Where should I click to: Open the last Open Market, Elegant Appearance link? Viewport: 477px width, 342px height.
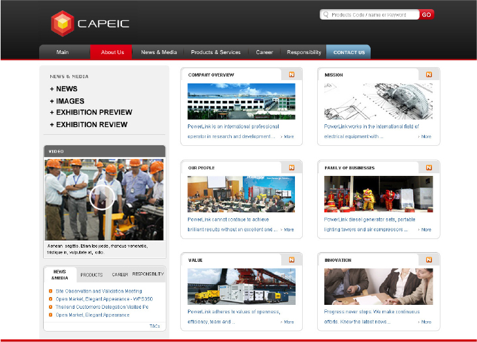pos(93,315)
